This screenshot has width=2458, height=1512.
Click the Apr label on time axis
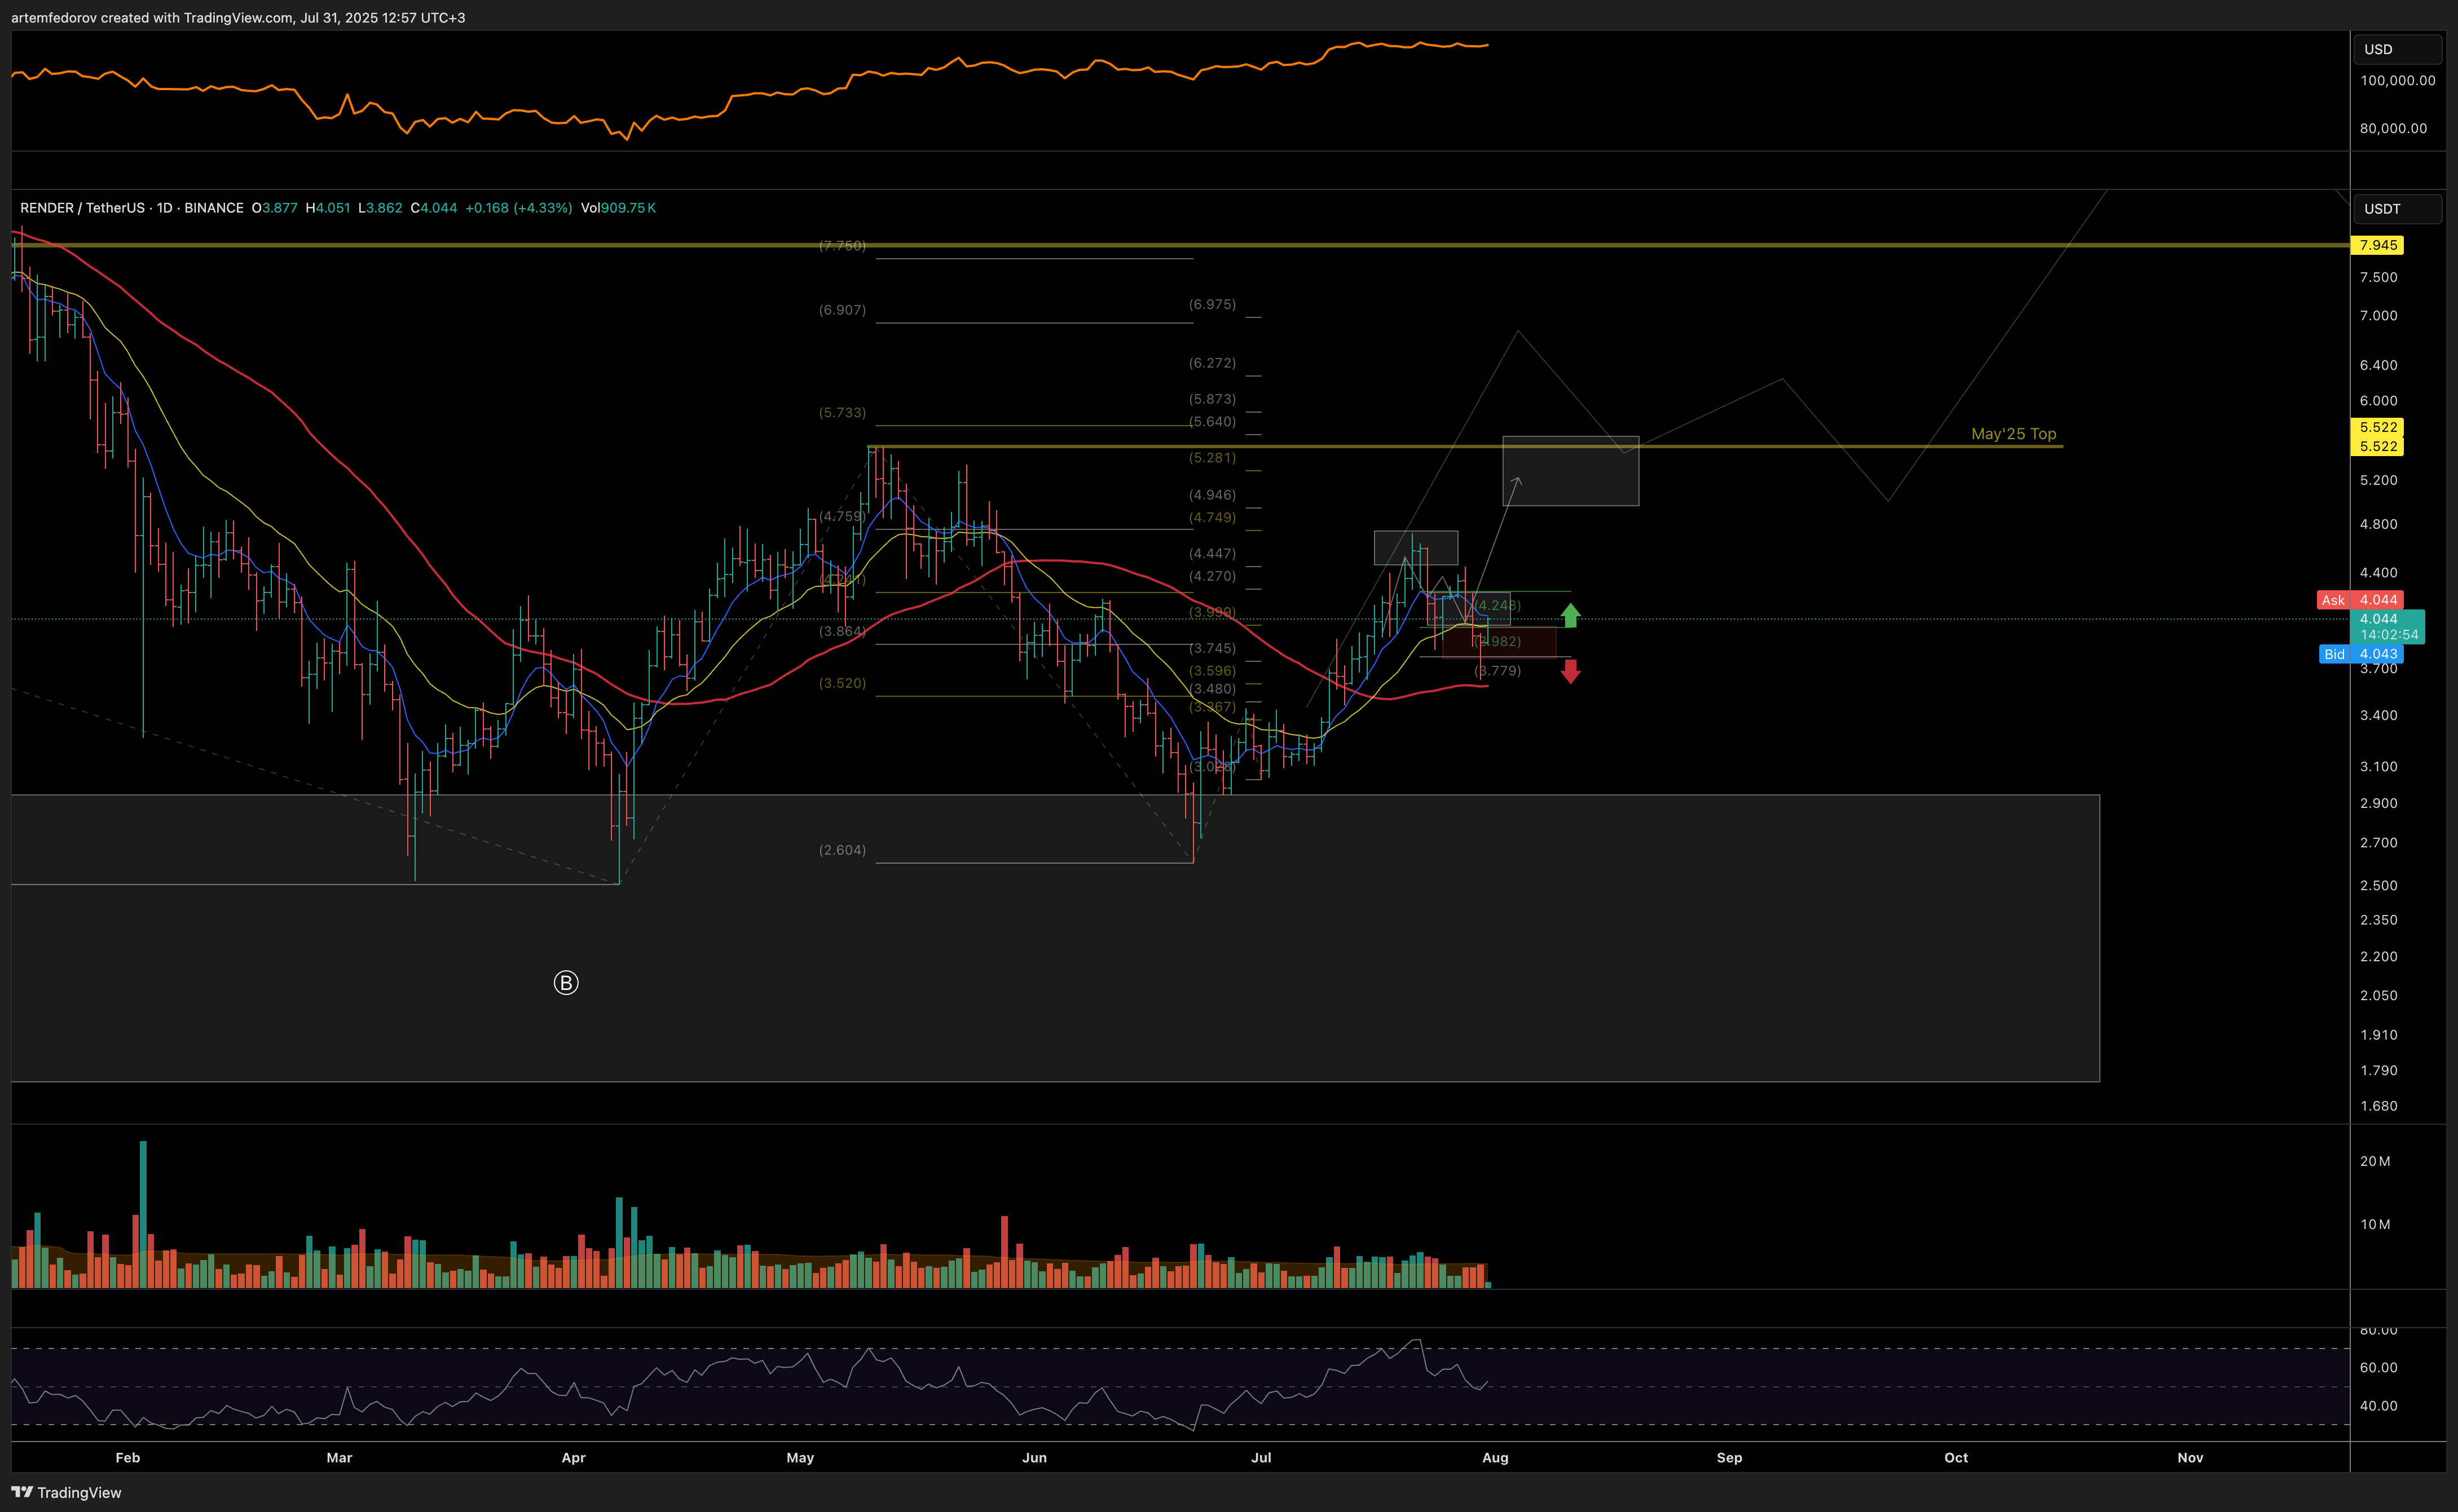coord(573,1457)
